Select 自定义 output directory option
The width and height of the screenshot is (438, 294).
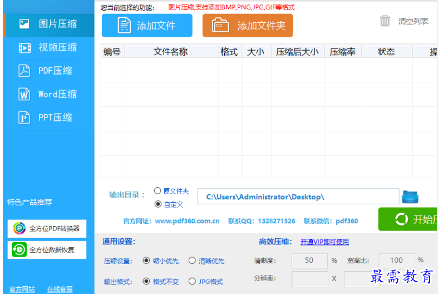point(158,204)
